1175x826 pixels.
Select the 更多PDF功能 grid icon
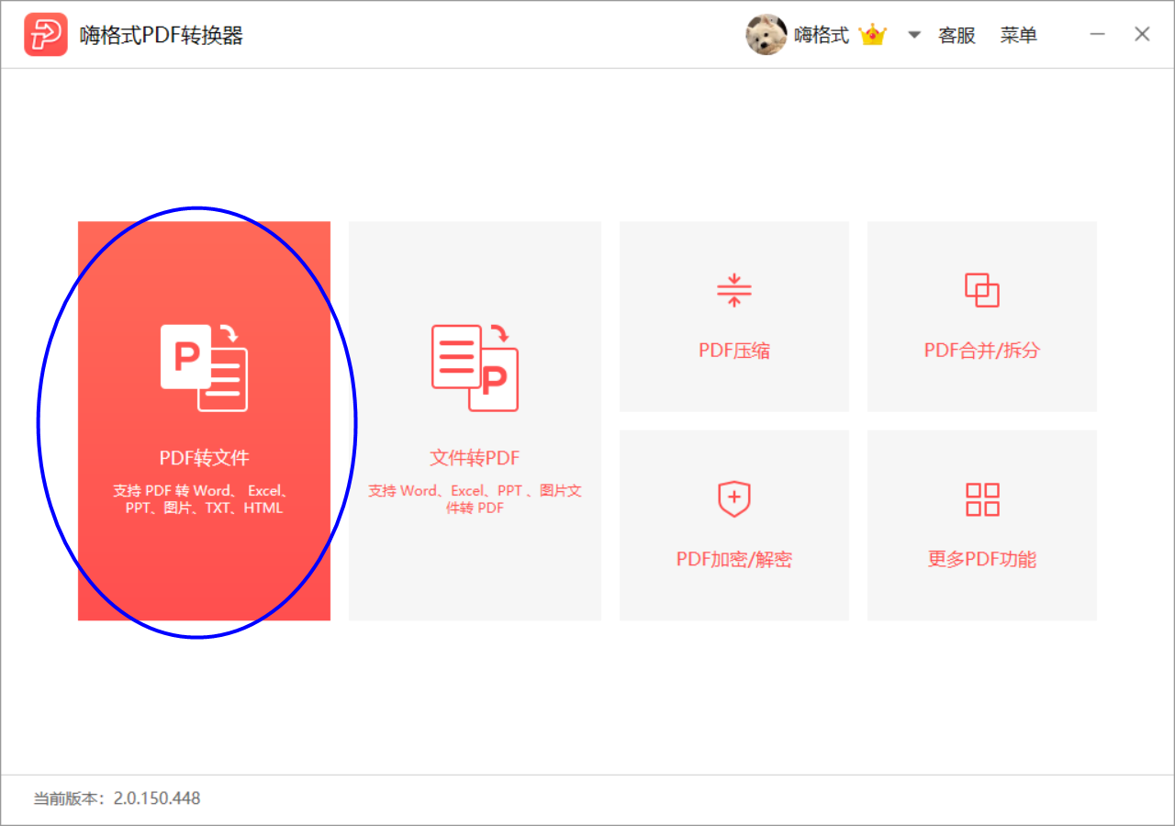click(x=982, y=499)
